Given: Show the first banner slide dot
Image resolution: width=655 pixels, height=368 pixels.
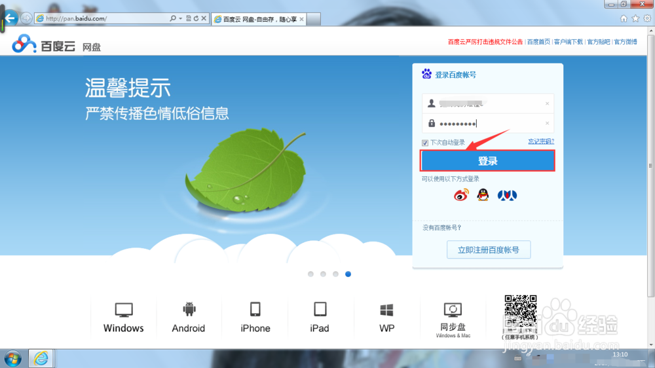Looking at the screenshot, I should tap(310, 274).
